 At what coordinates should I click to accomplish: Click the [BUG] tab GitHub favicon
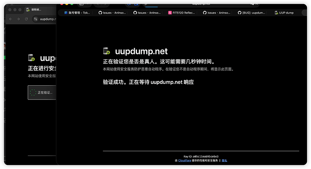point(240,13)
